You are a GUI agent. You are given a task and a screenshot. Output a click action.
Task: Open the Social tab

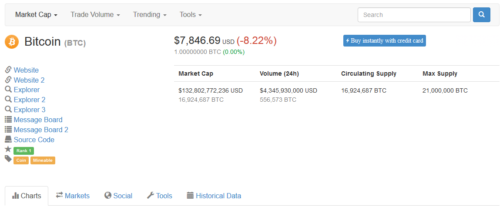point(118,196)
